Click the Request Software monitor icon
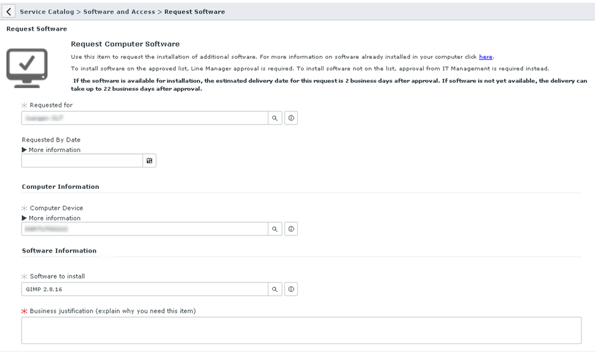595x352 pixels. tap(27, 67)
